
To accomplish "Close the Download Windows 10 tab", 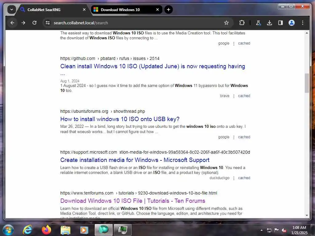I will pyautogui.click(x=157, y=10).
